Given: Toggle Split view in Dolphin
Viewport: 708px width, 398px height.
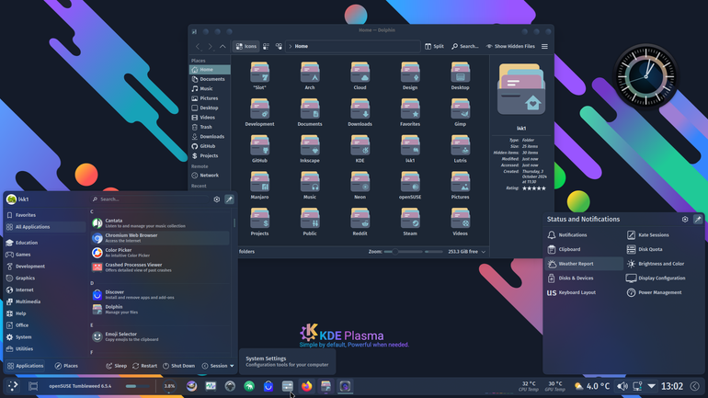Looking at the screenshot, I should click(434, 46).
